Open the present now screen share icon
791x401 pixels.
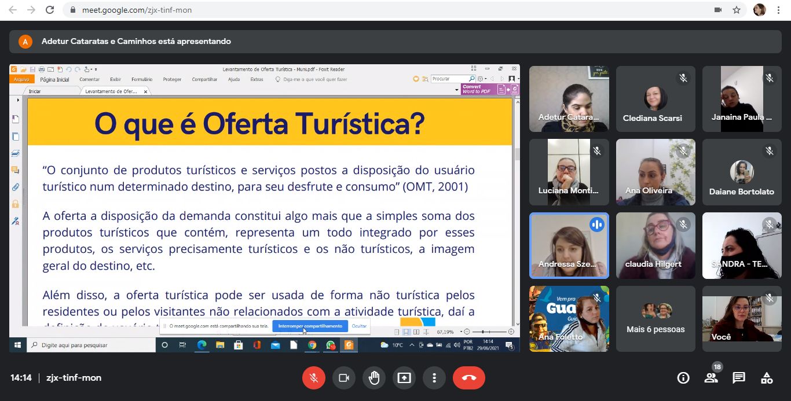(x=404, y=378)
